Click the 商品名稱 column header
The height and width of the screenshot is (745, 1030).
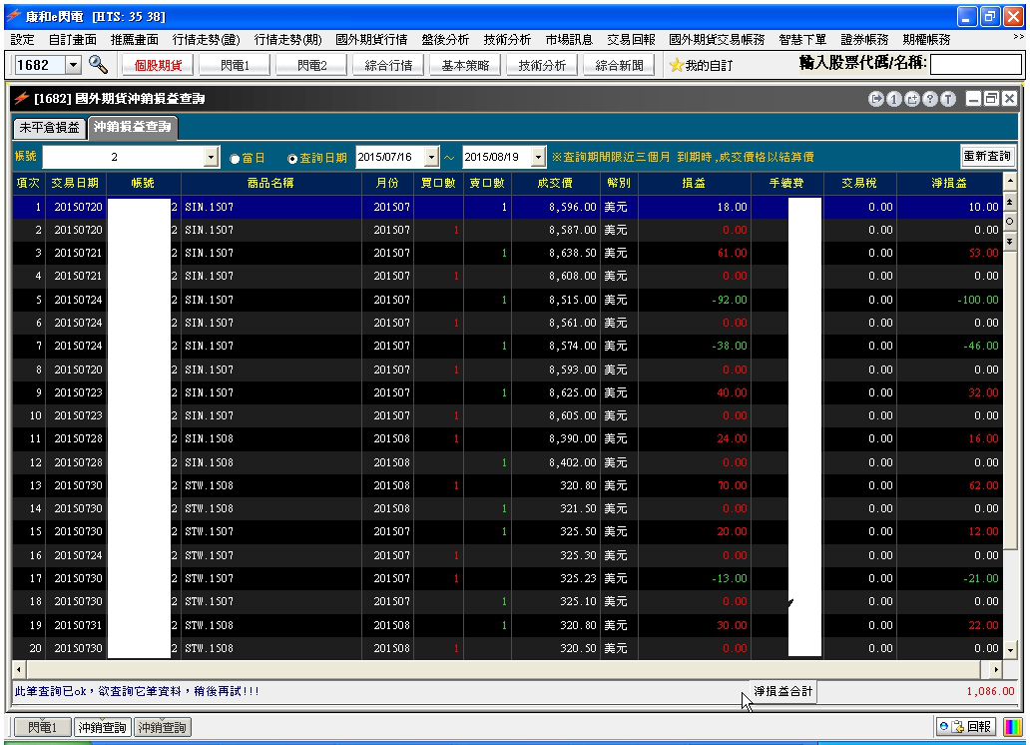(270, 184)
